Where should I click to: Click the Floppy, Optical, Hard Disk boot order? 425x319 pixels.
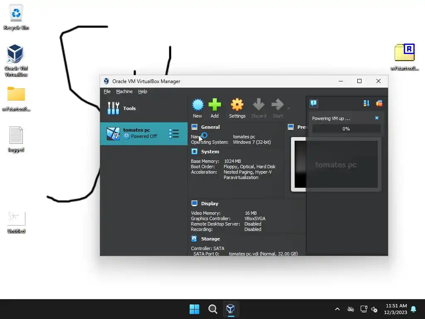tap(249, 167)
